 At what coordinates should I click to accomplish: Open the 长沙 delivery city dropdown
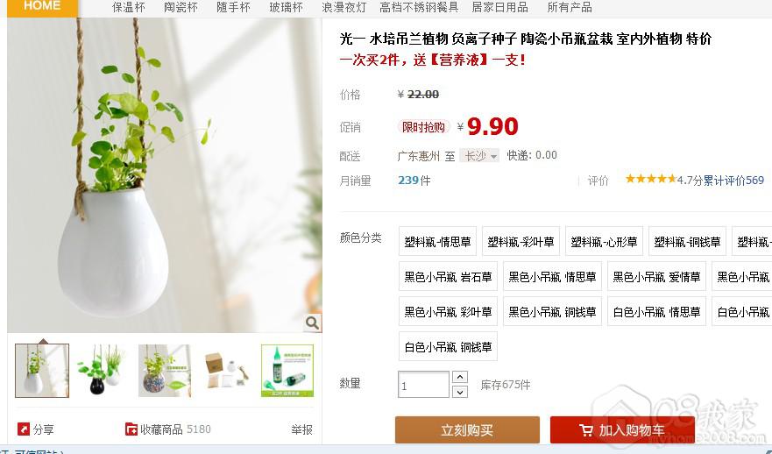click(479, 156)
